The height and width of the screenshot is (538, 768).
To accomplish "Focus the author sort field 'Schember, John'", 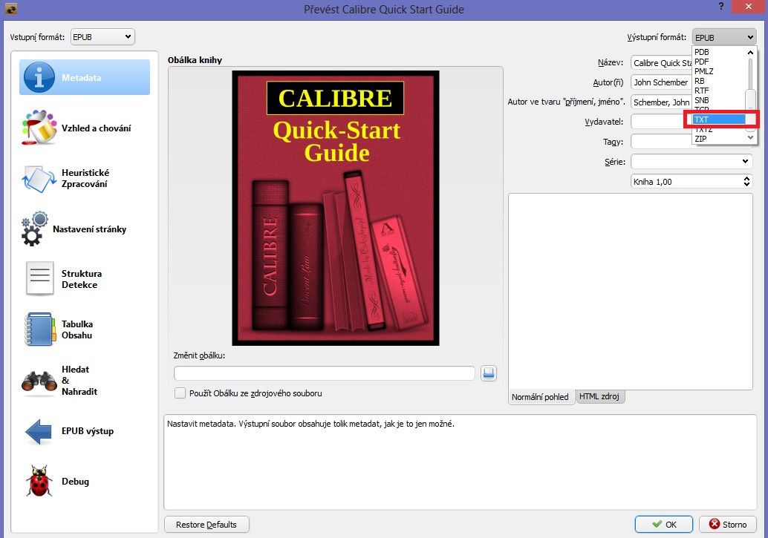I will coord(661,102).
